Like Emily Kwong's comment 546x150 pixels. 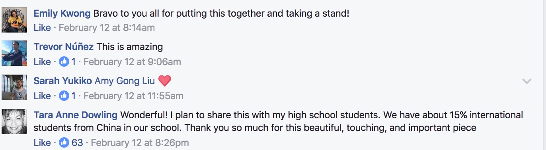point(42,28)
